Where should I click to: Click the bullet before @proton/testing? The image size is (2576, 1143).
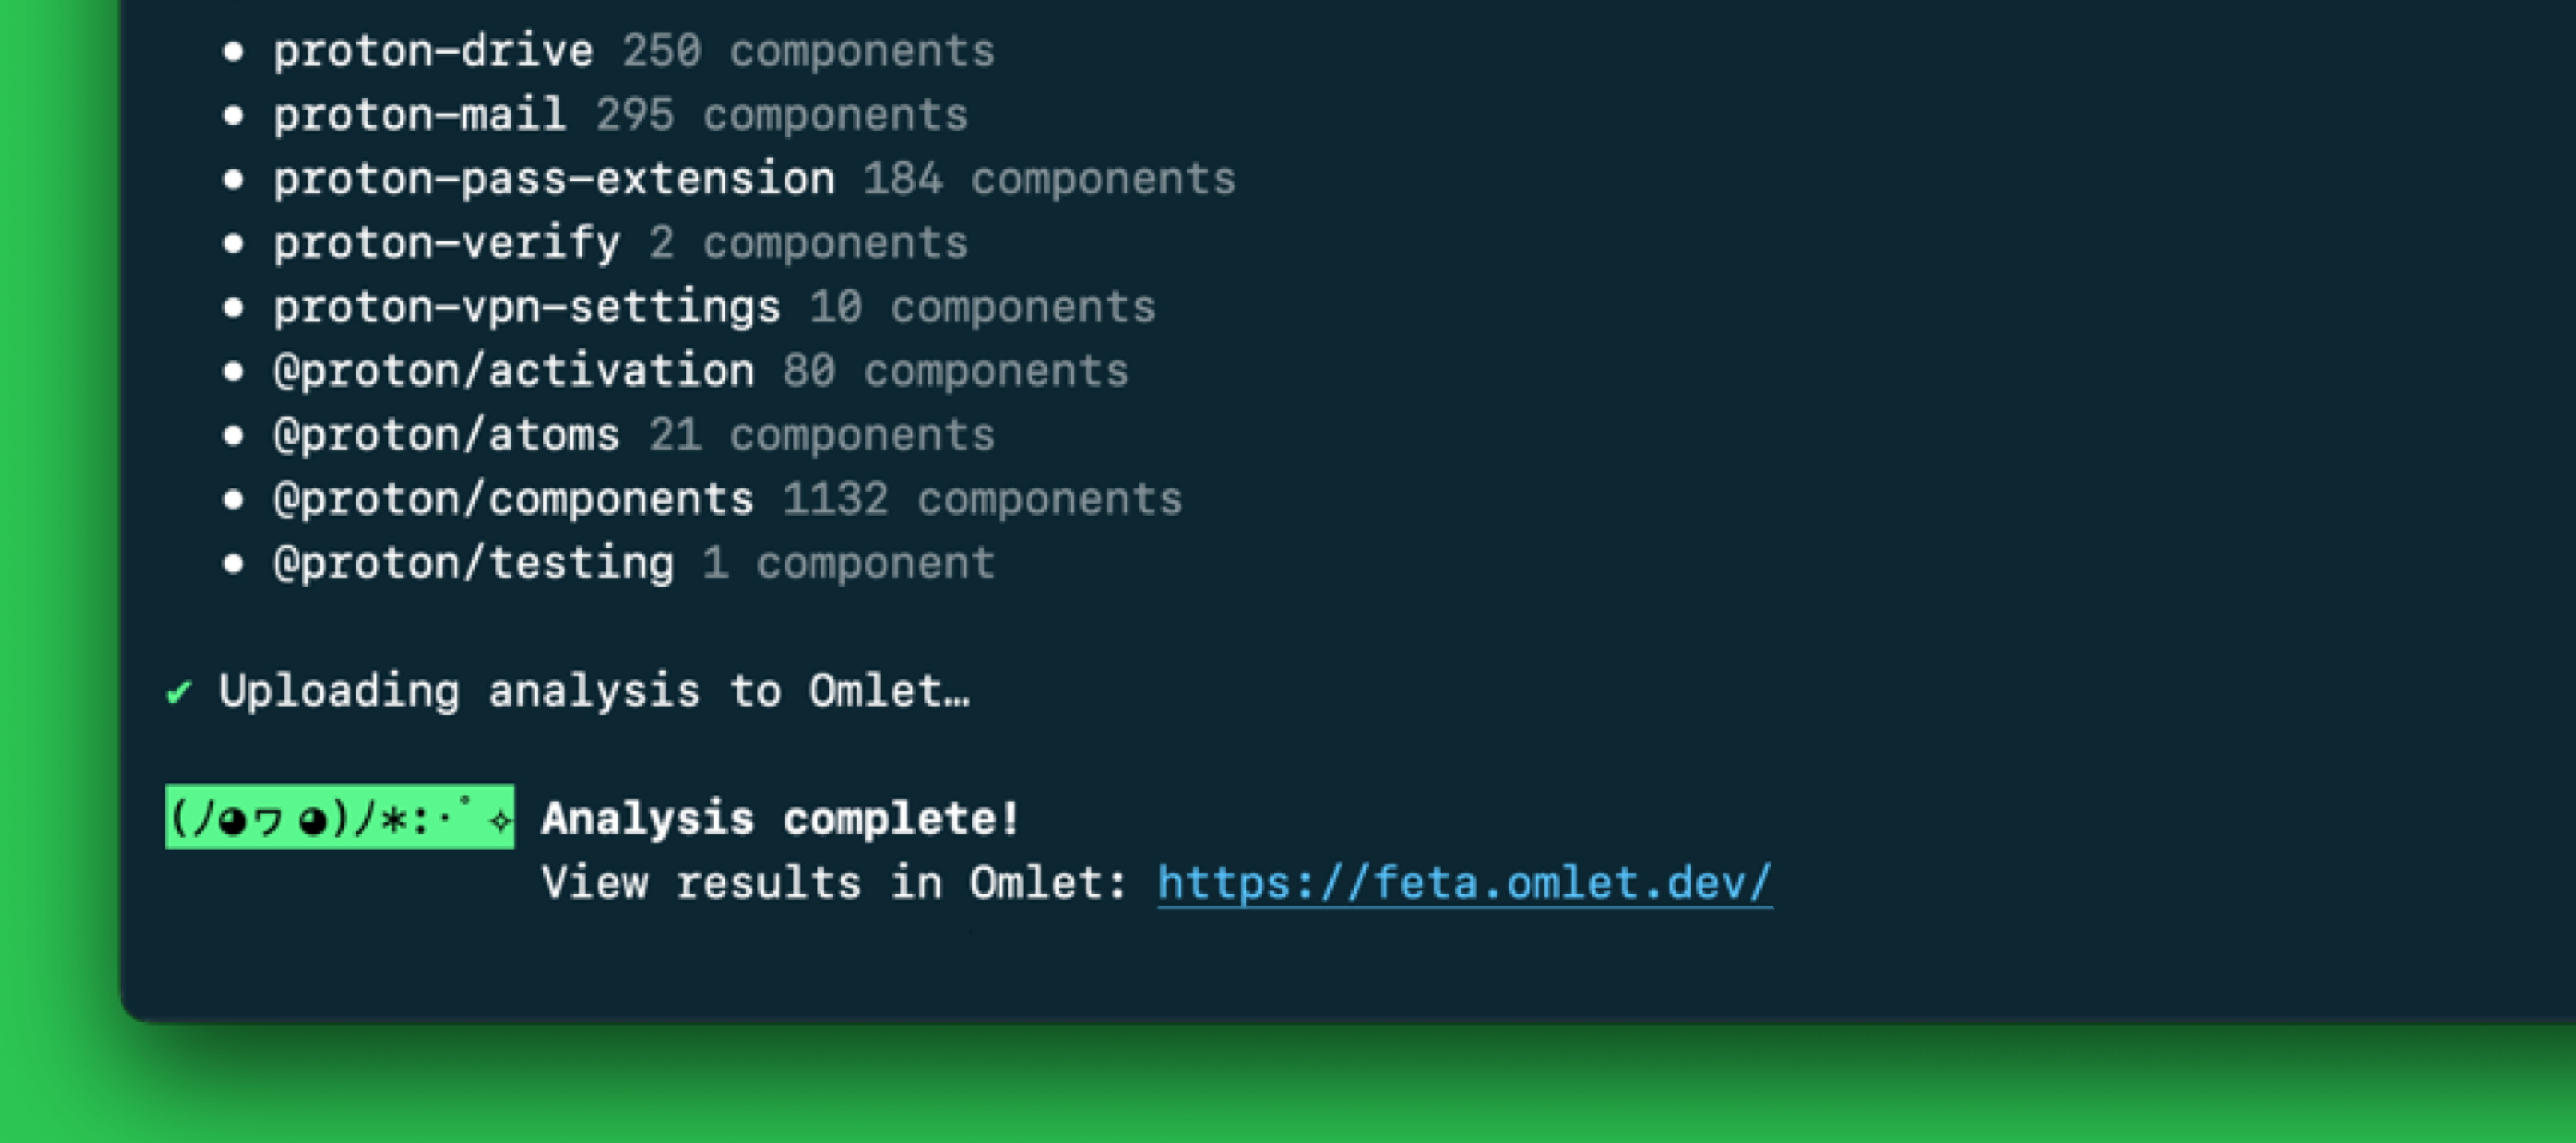pos(233,563)
